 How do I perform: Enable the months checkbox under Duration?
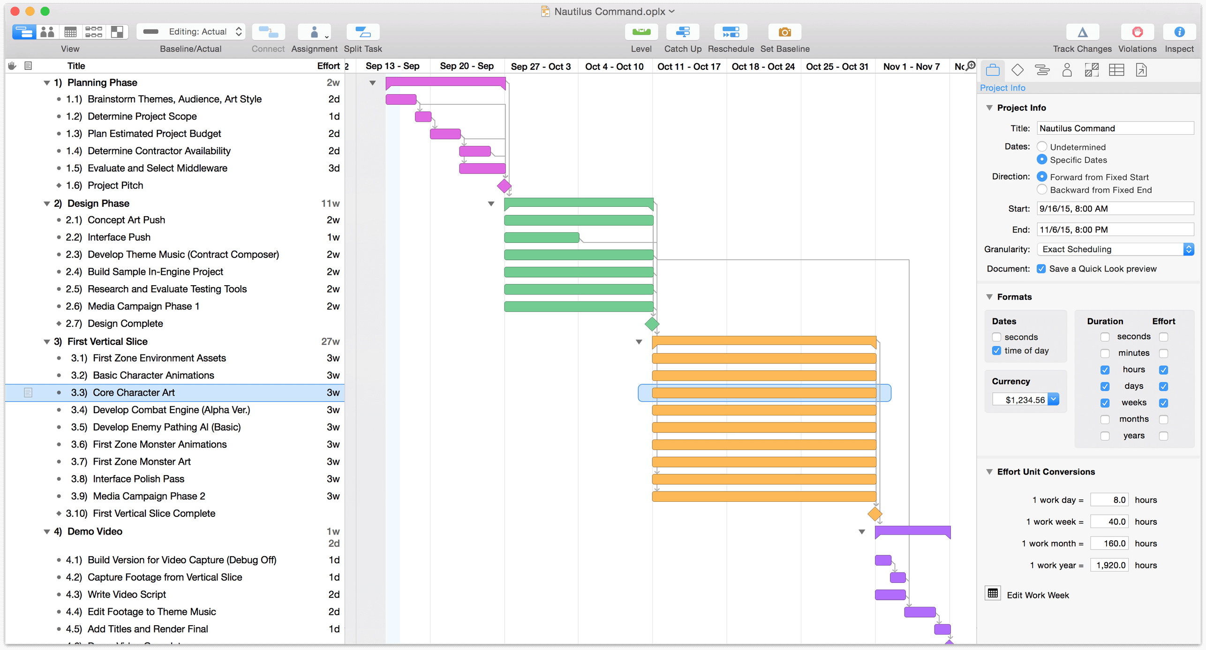coord(1104,419)
